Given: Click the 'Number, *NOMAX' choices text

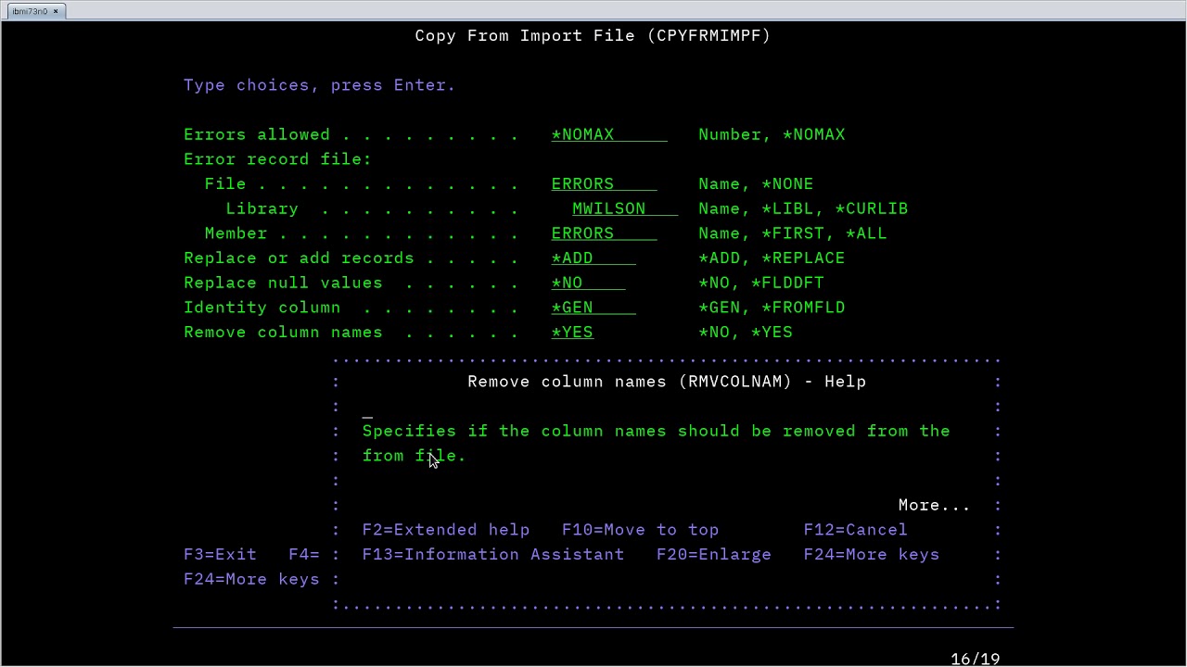Looking at the screenshot, I should pyautogui.click(x=772, y=135).
